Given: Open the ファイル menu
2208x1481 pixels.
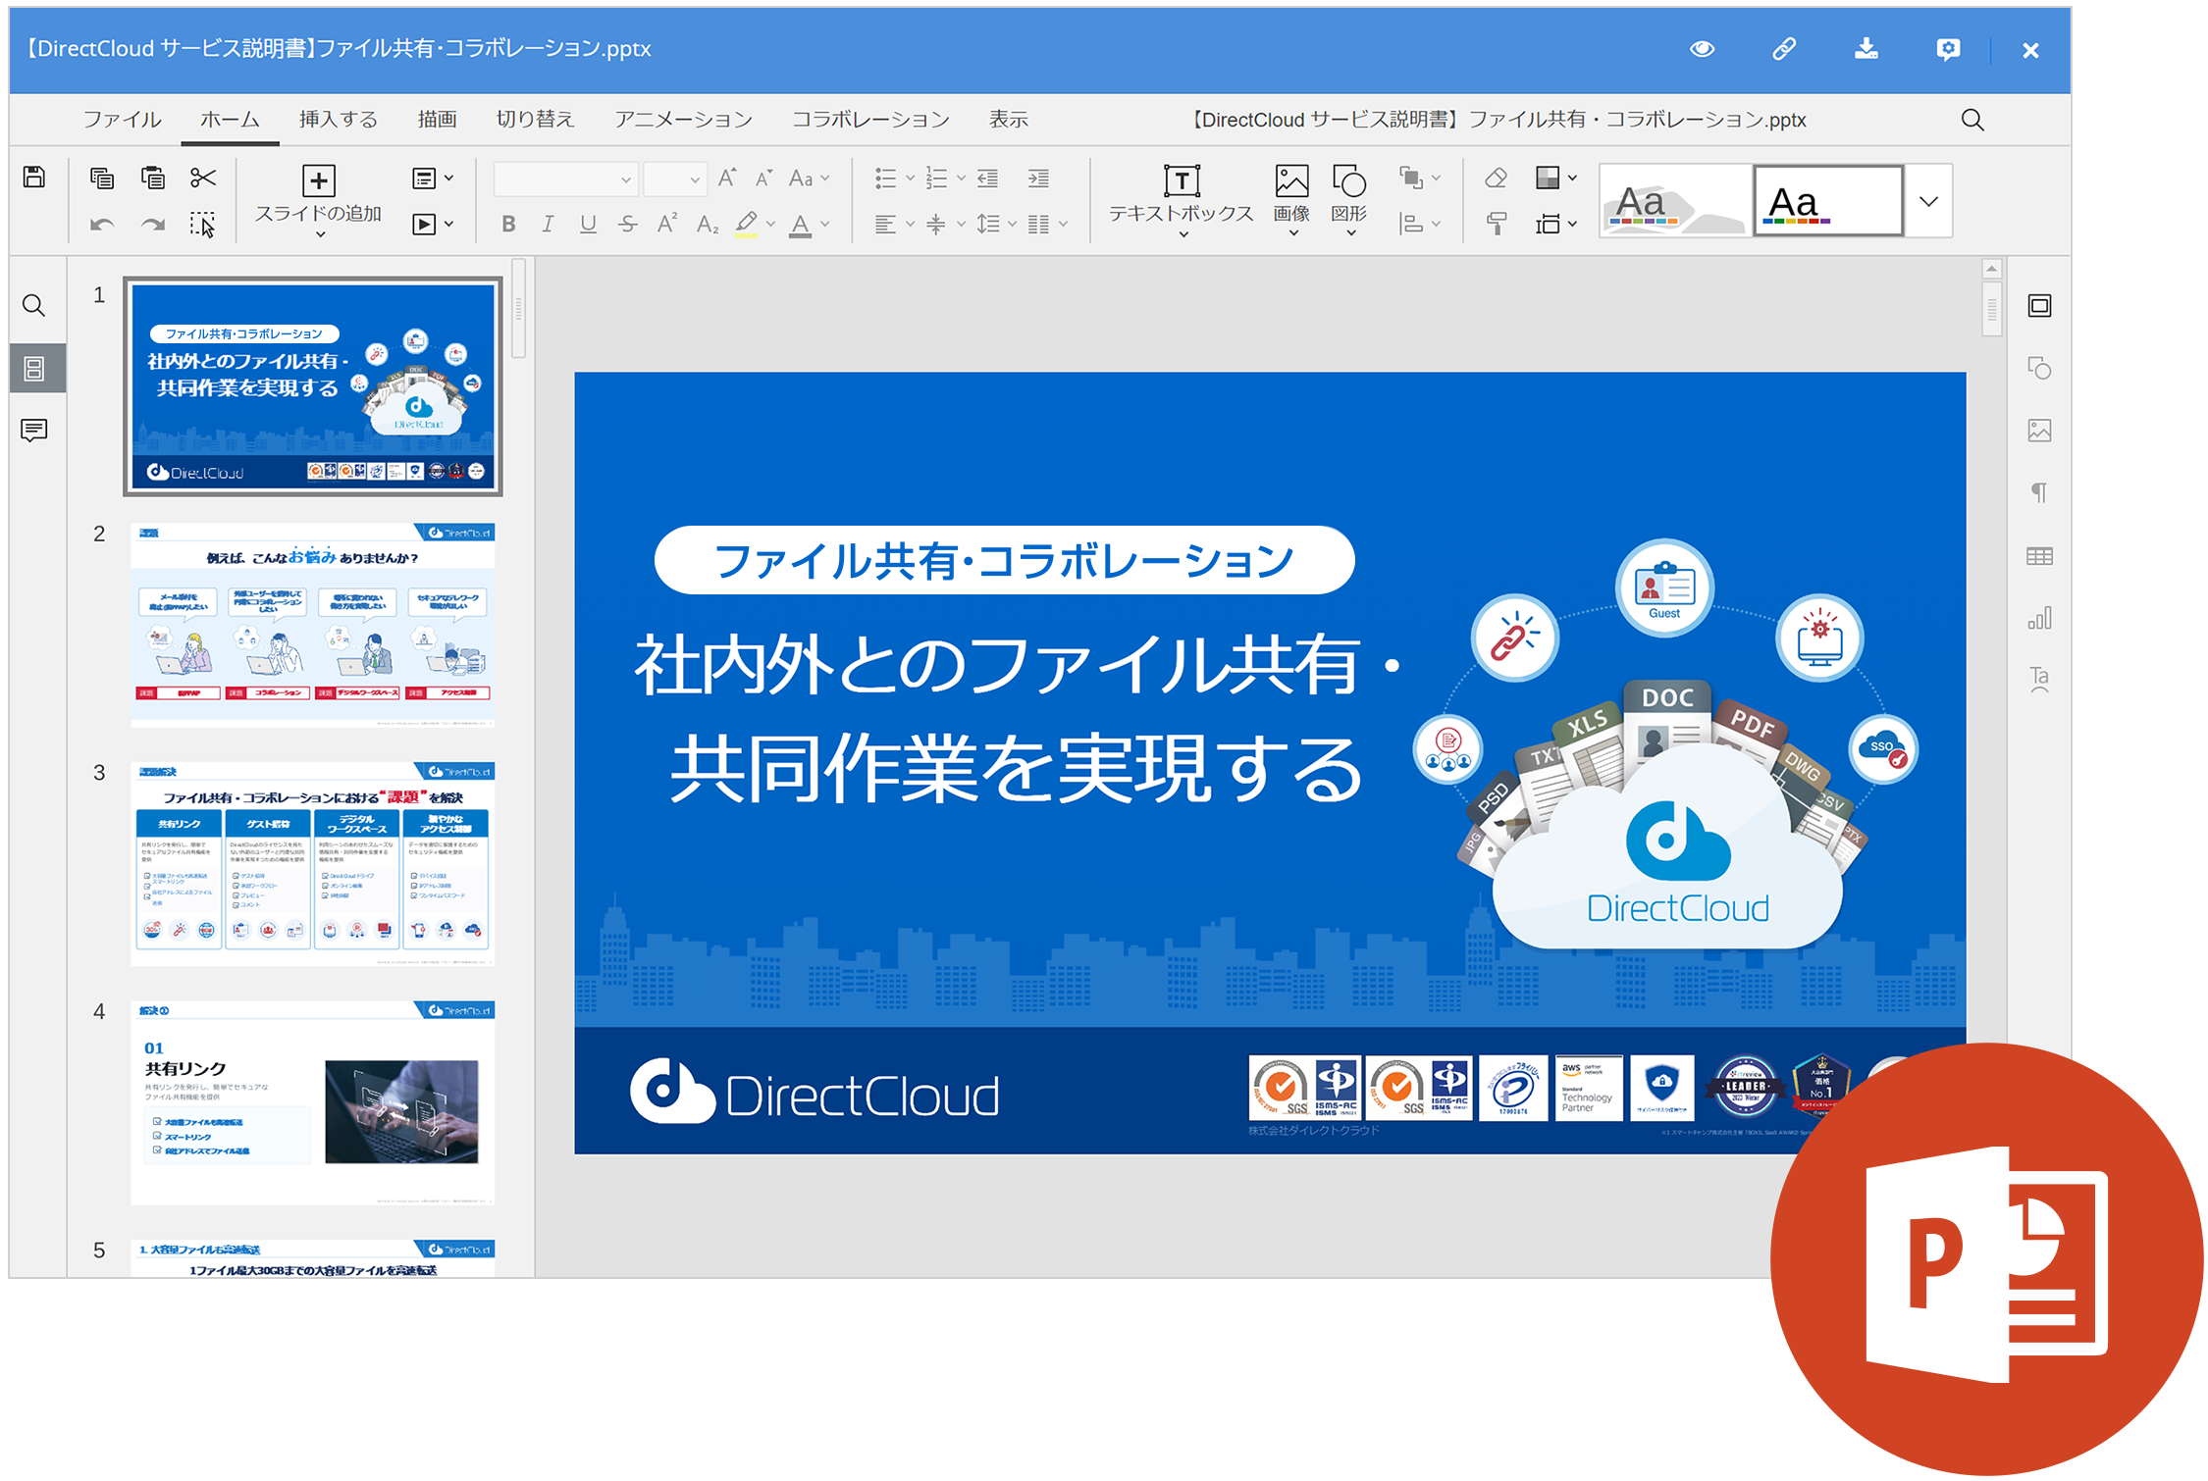Looking at the screenshot, I should click(122, 120).
